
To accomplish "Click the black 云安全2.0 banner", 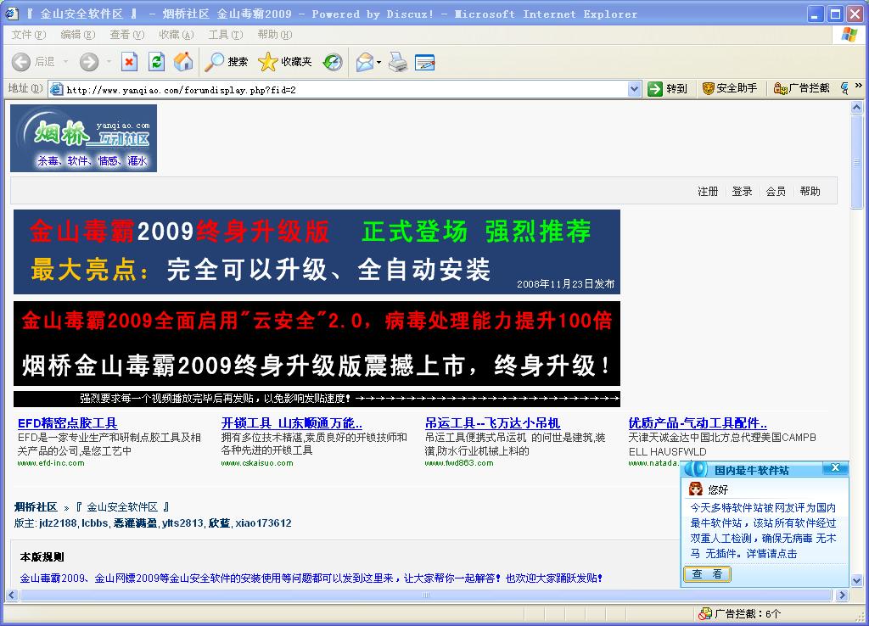I will [x=317, y=344].
